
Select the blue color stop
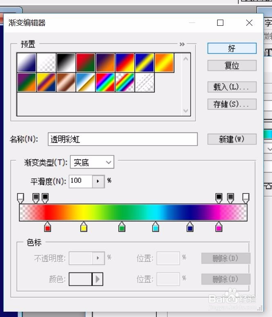(190, 227)
